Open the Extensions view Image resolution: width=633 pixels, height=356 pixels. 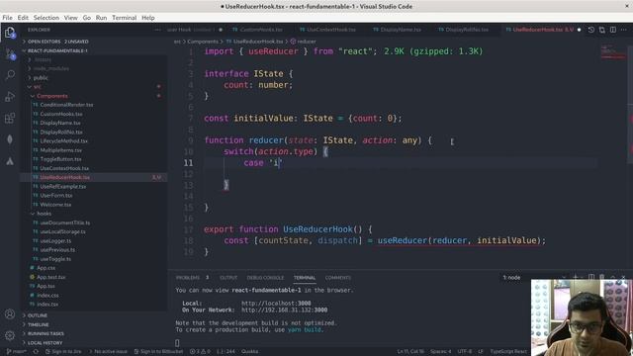point(10,118)
